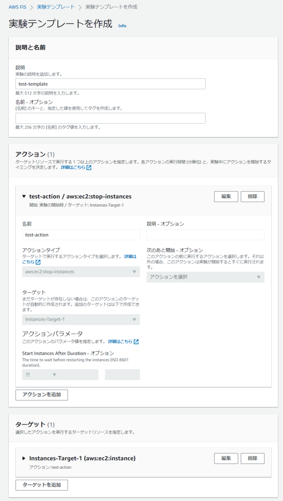Expand Instances-Target-1 target triangle
This screenshot has height=501, width=283.
(x=24, y=458)
